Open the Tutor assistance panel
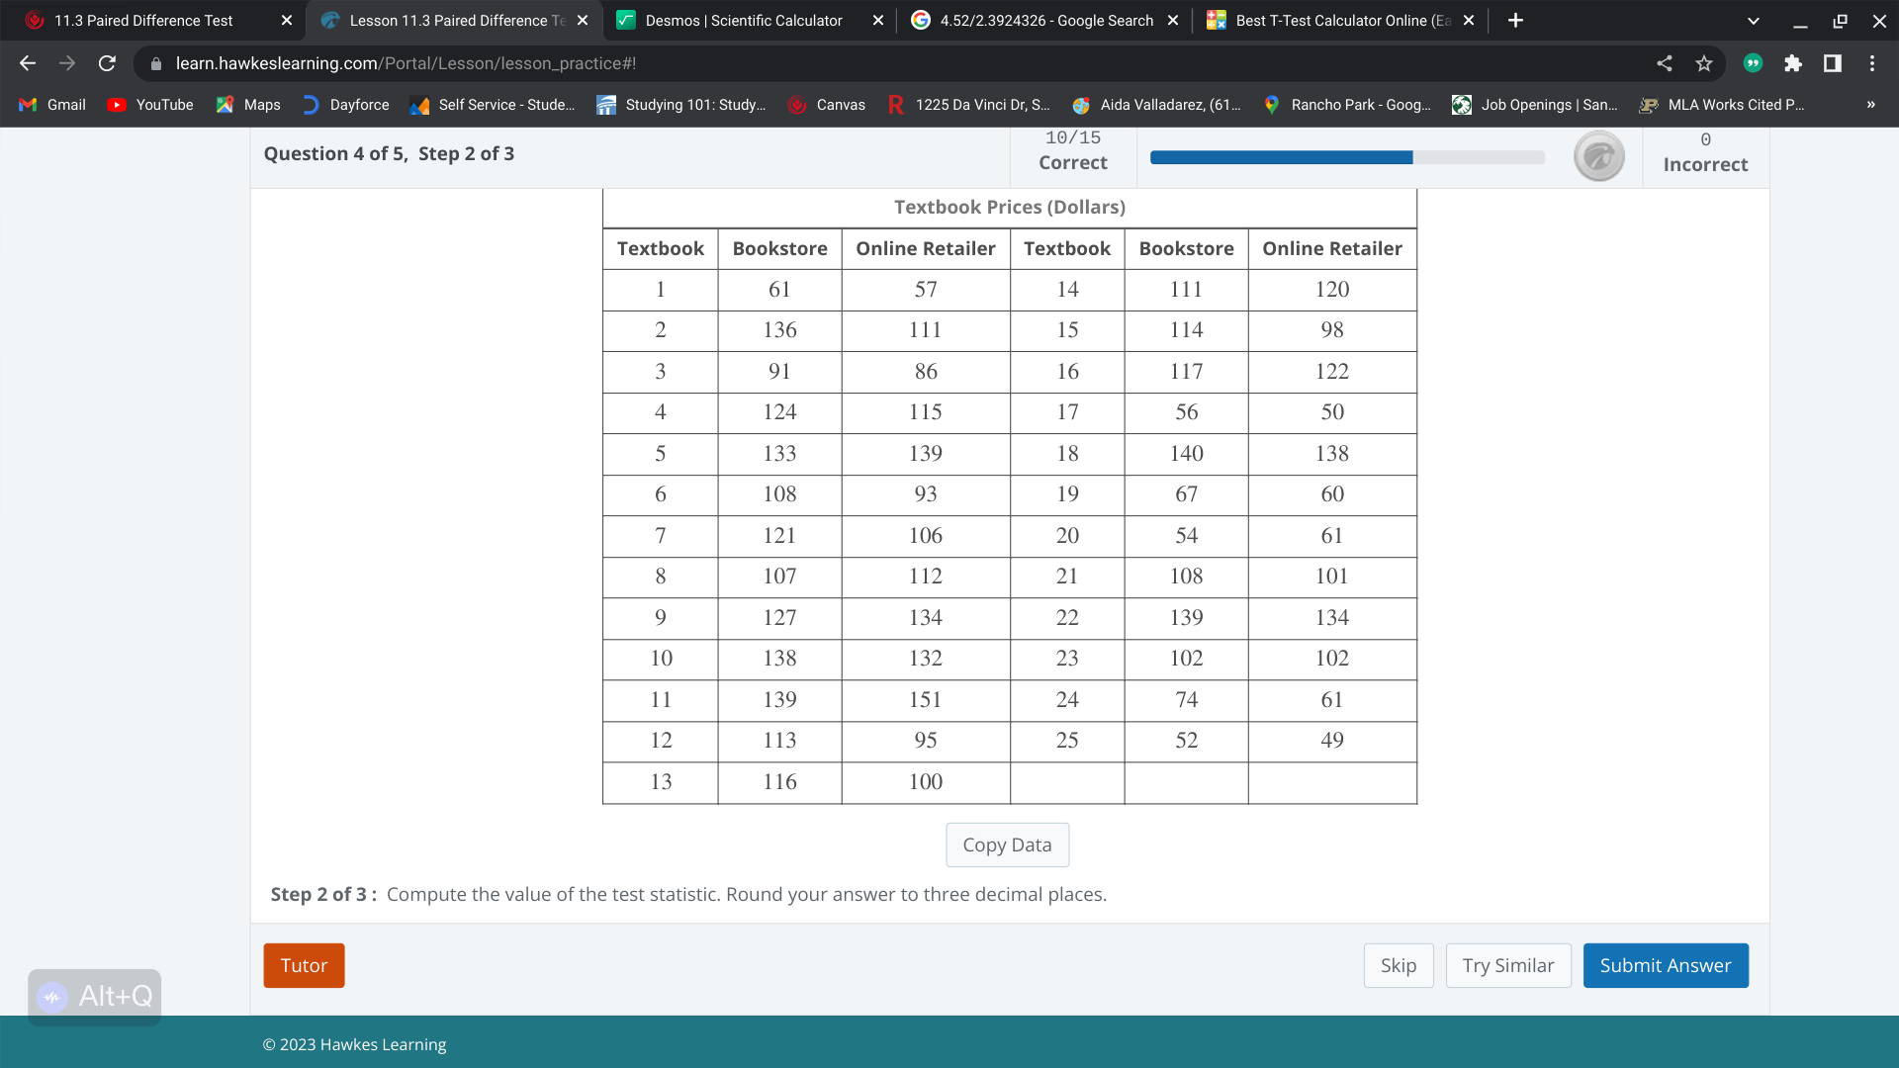The image size is (1899, 1068). tap(304, 965)
